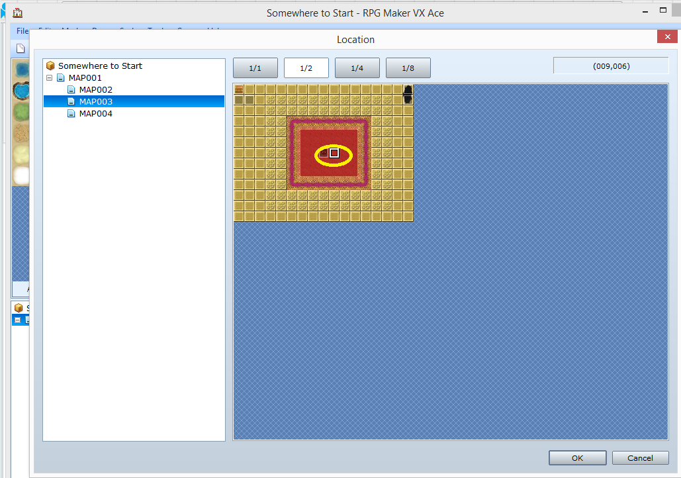Collapse the MAP001 tree branch
681x478 pixels.
[49, 77]
